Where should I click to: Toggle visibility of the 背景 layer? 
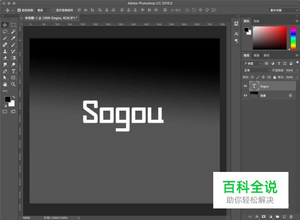[245, 95]
